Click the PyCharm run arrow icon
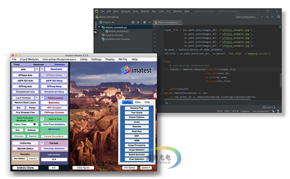This screenshot has height=179, width=290. pos(262,17)
